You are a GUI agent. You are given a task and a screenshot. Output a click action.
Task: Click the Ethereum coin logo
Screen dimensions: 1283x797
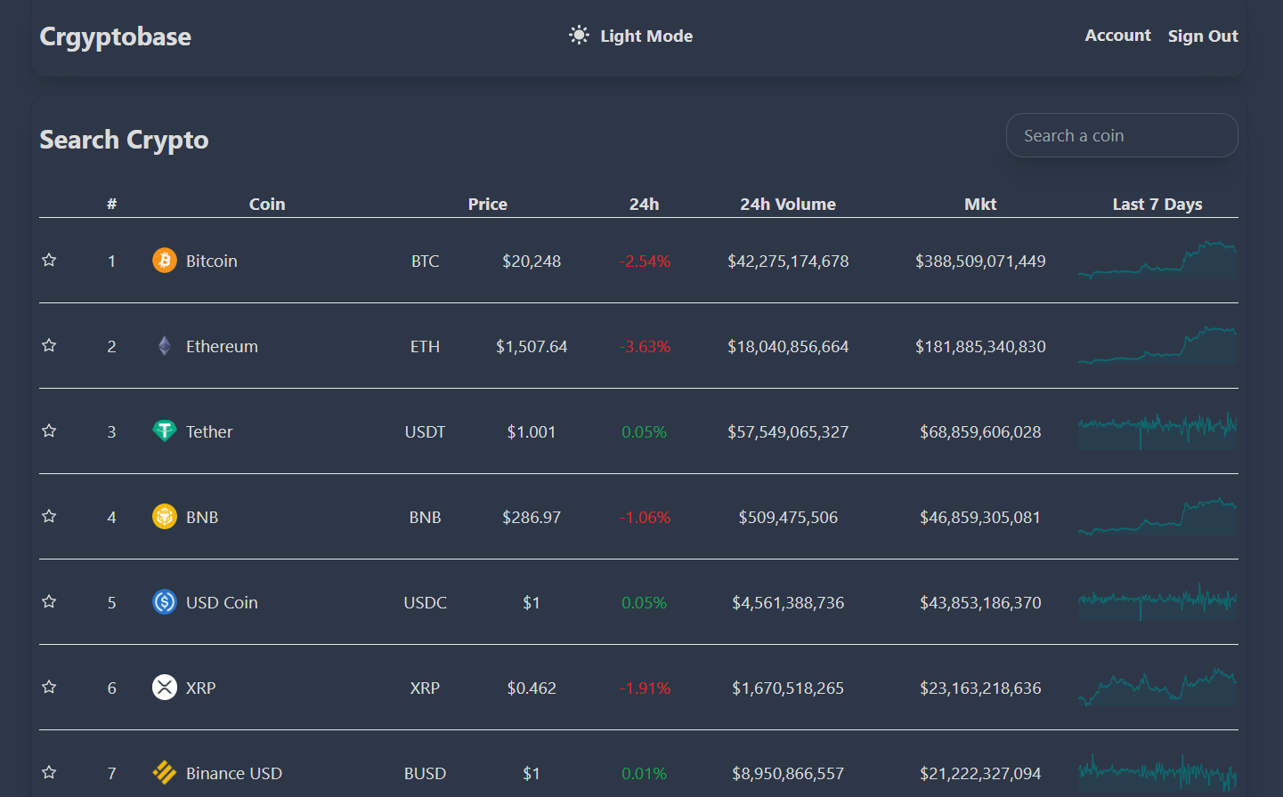tap(165, 346)
